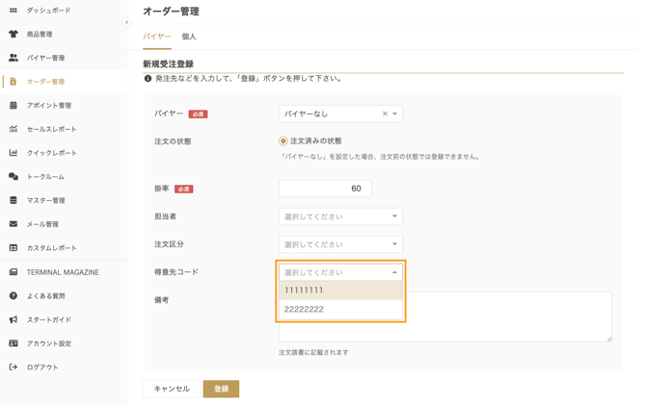
Task: Open バイヤー管理 menu item
Action: [45, 58]
